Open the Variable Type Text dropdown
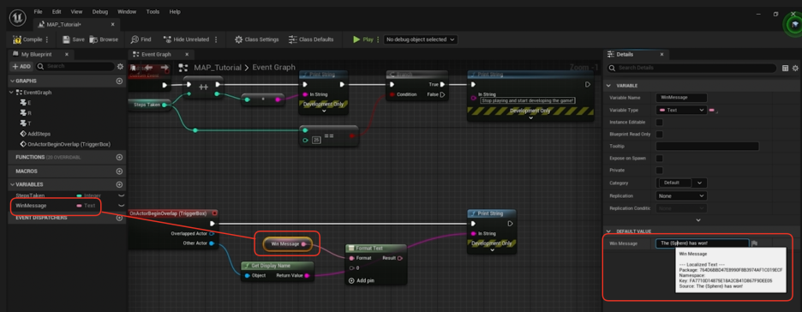 click(681, 110)
